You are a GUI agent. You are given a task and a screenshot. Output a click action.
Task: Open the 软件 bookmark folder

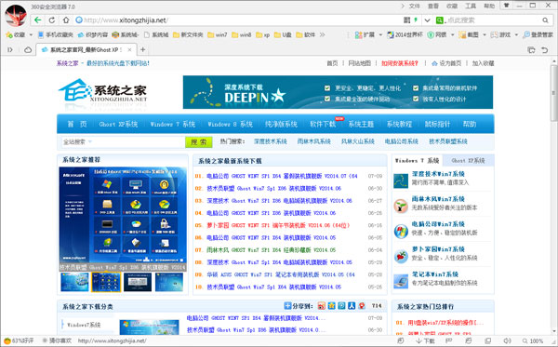pyautogui.click(x=306, y=34)
